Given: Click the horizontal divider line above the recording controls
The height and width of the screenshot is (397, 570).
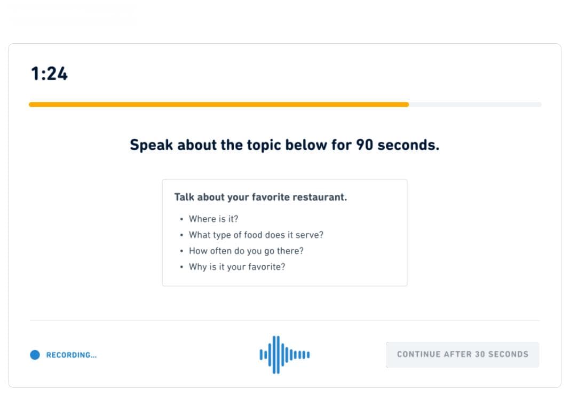Looking at the screenshot, I should (284, 321).
